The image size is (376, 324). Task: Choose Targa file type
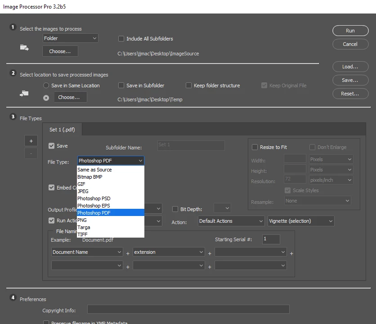[111, 227]
